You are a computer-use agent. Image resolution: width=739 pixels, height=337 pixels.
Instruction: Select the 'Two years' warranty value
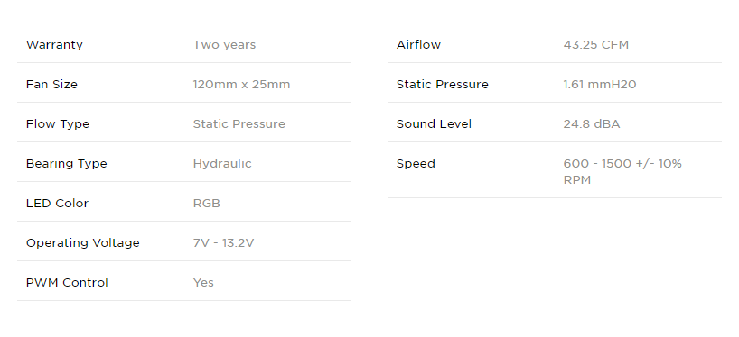pyautogui.click(x=224, y=45)
